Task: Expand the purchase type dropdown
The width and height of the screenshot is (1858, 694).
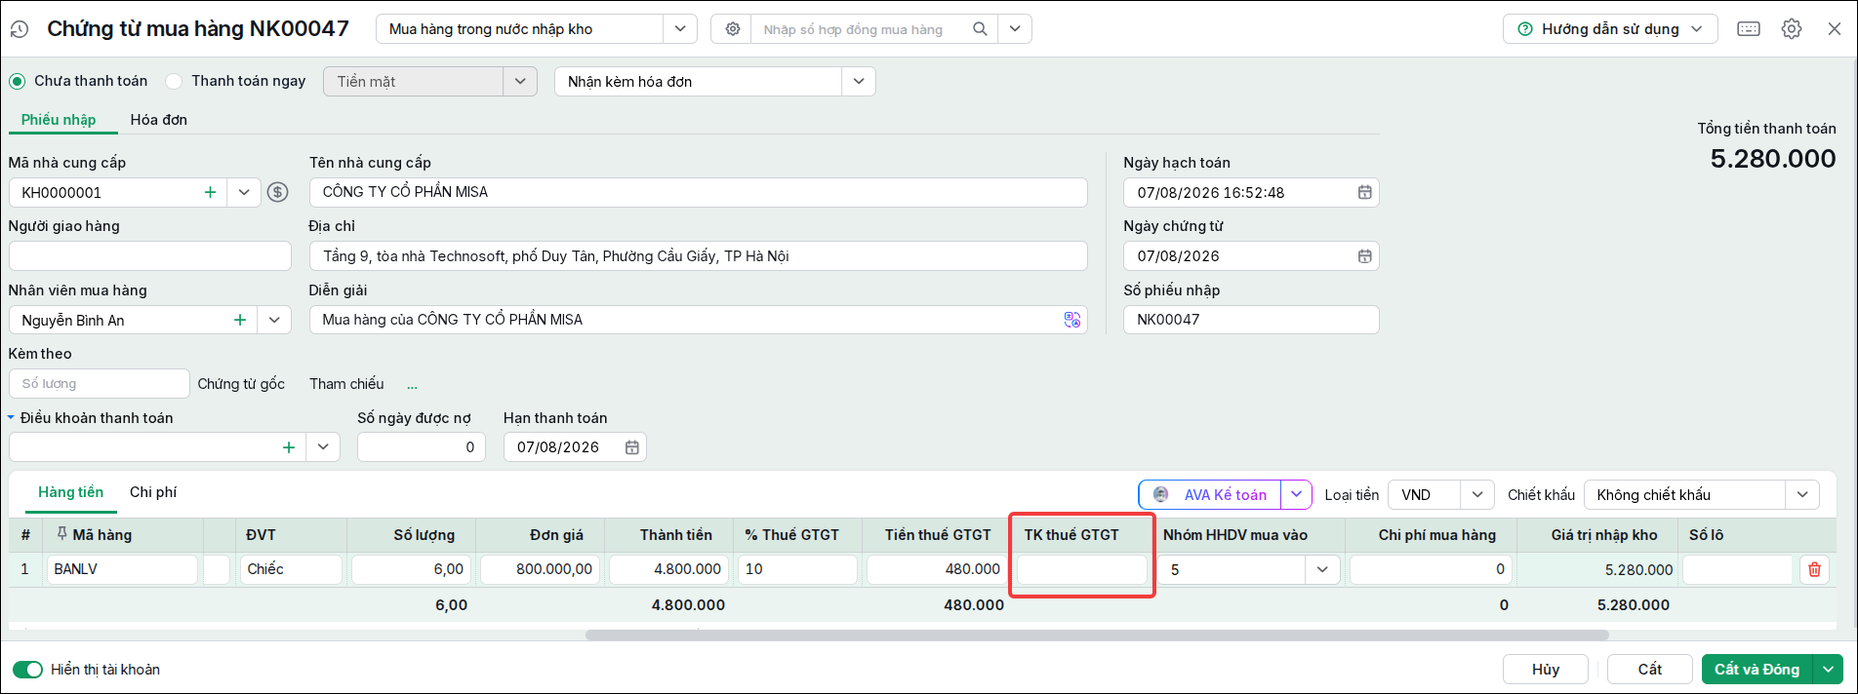Action: click(x=680, y=29)
